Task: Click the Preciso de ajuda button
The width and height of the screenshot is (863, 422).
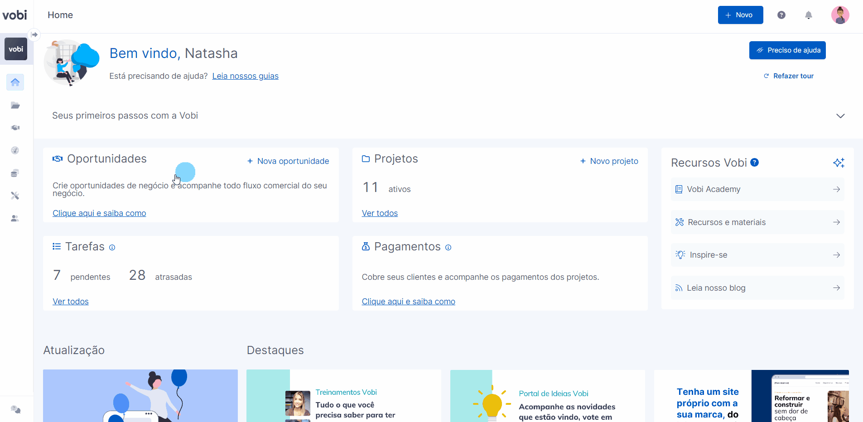Action: tap(787, 50)
